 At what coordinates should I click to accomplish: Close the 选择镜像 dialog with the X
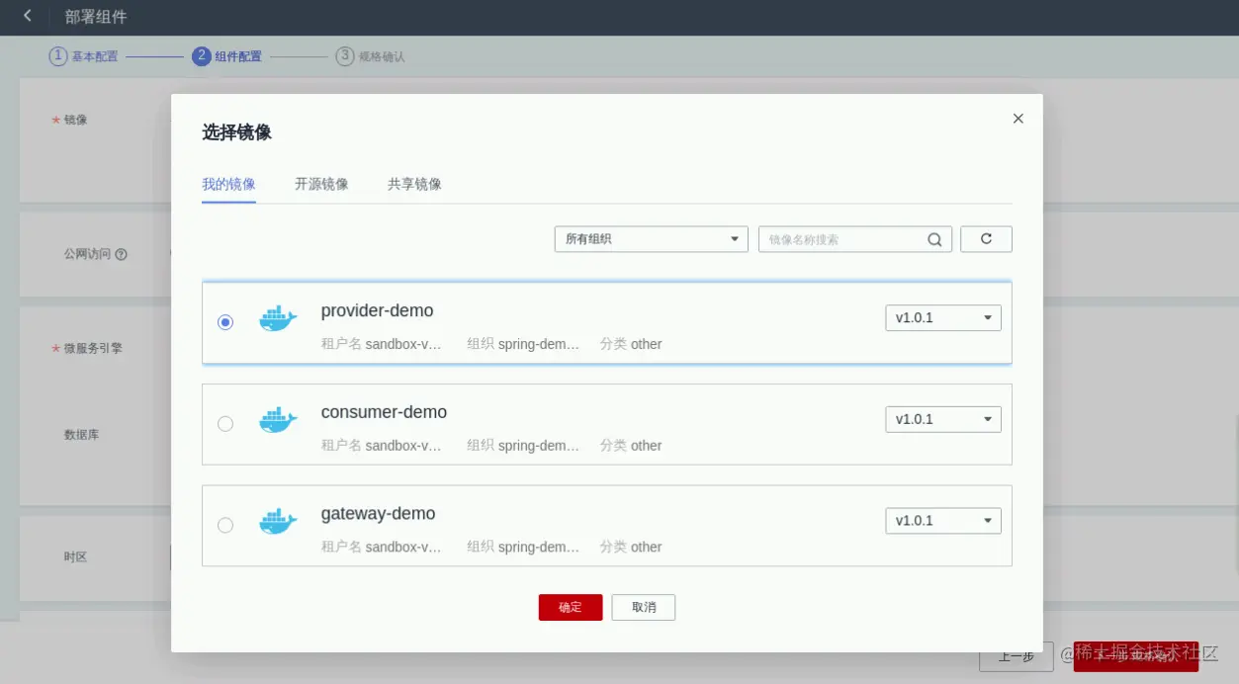tap(1018, 119)
